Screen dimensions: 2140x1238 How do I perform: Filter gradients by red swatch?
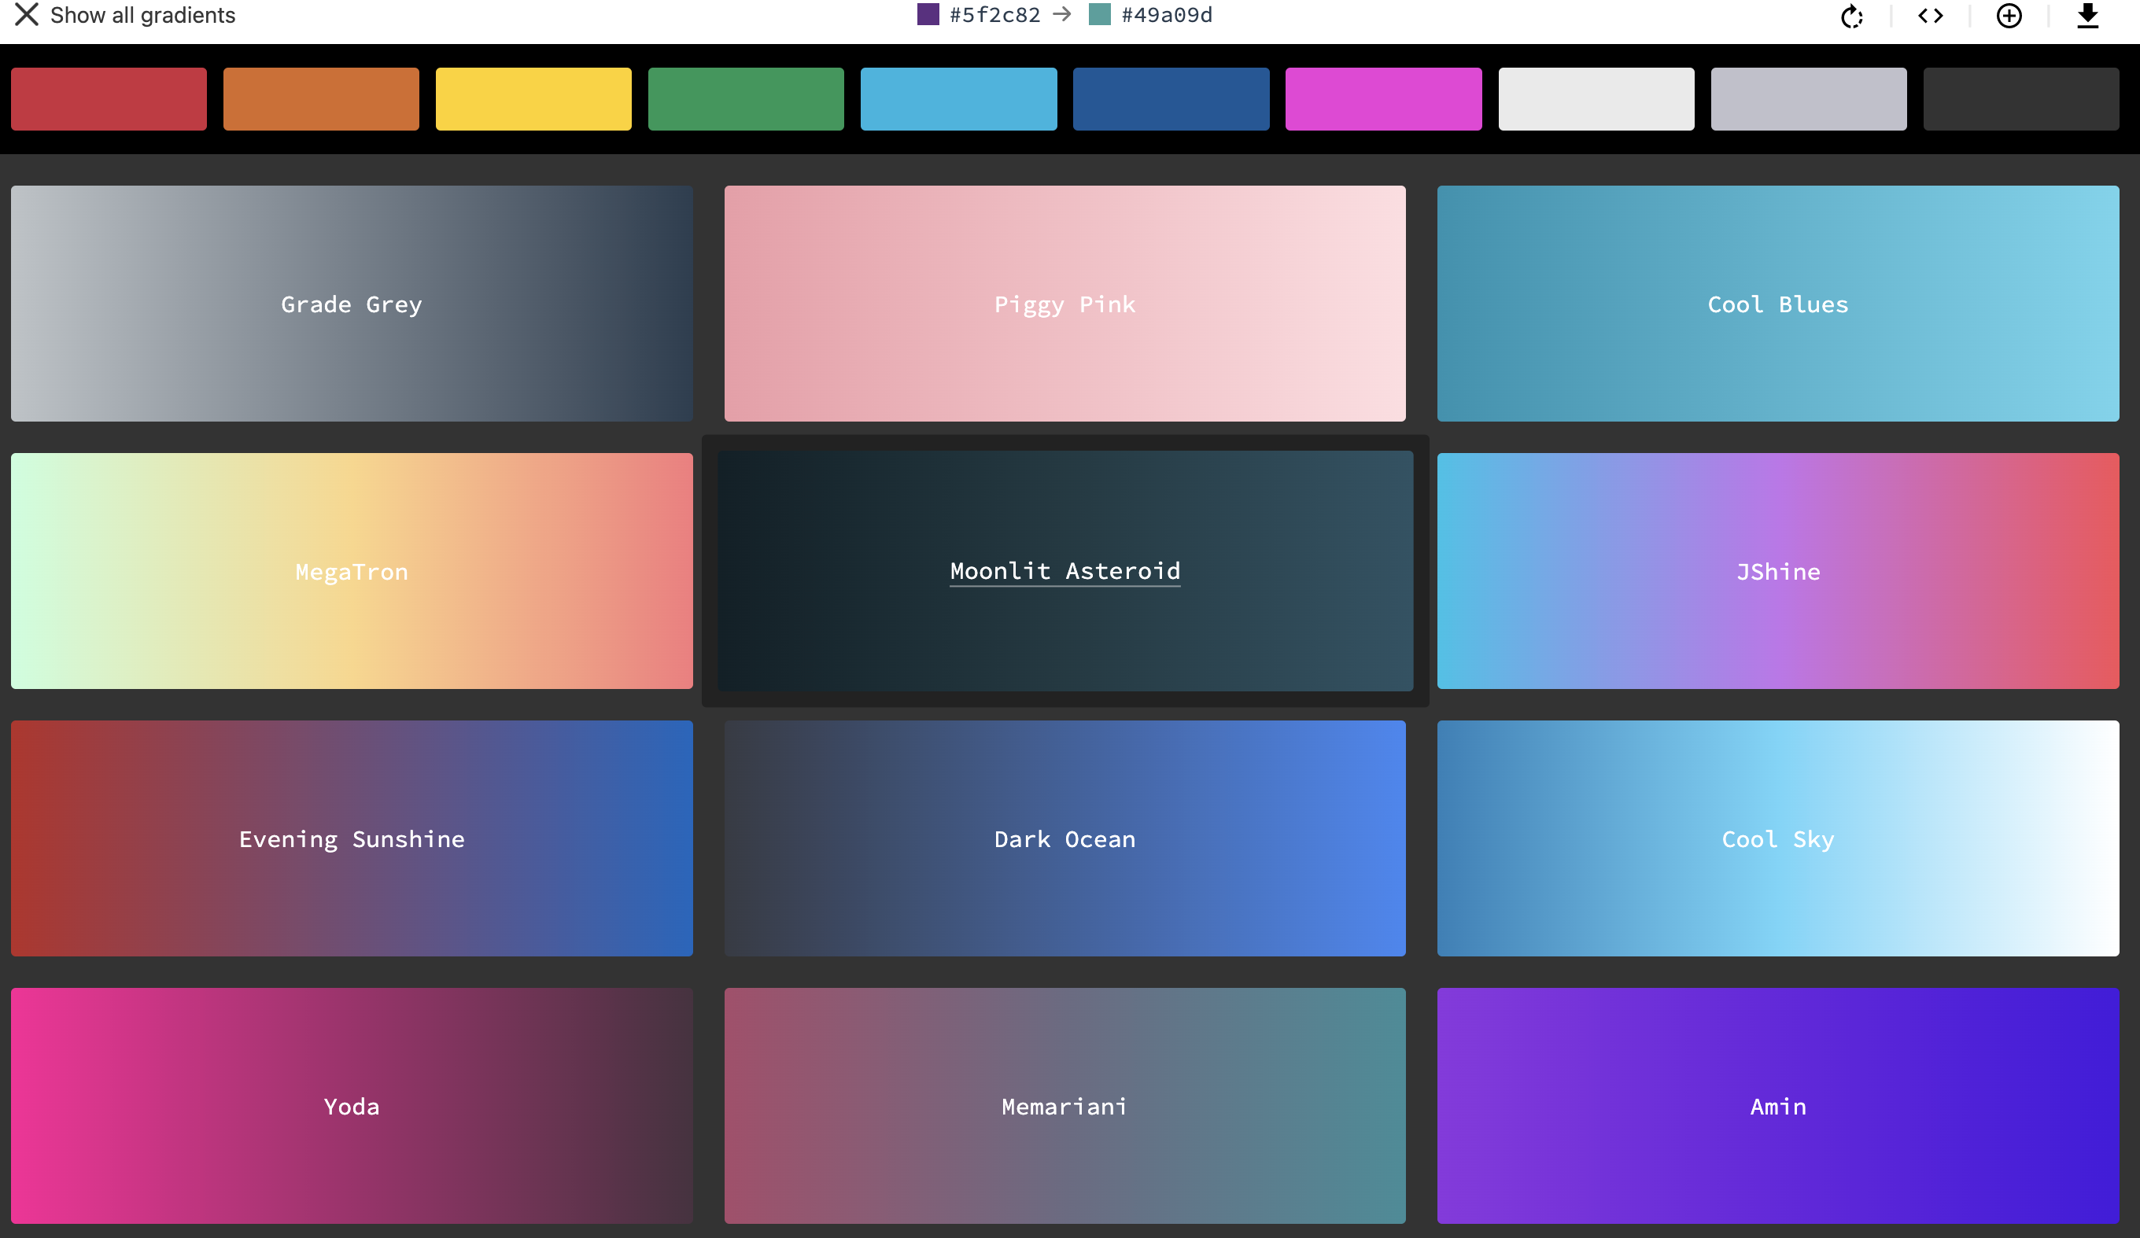(109, 99)
